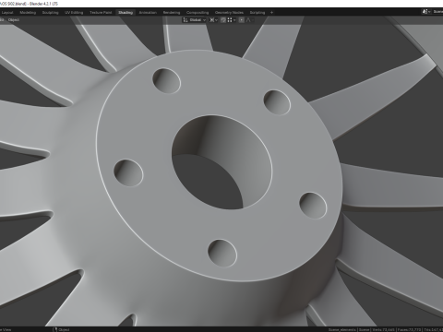Open the UV Editing workspace tab

tap(74, 13)
